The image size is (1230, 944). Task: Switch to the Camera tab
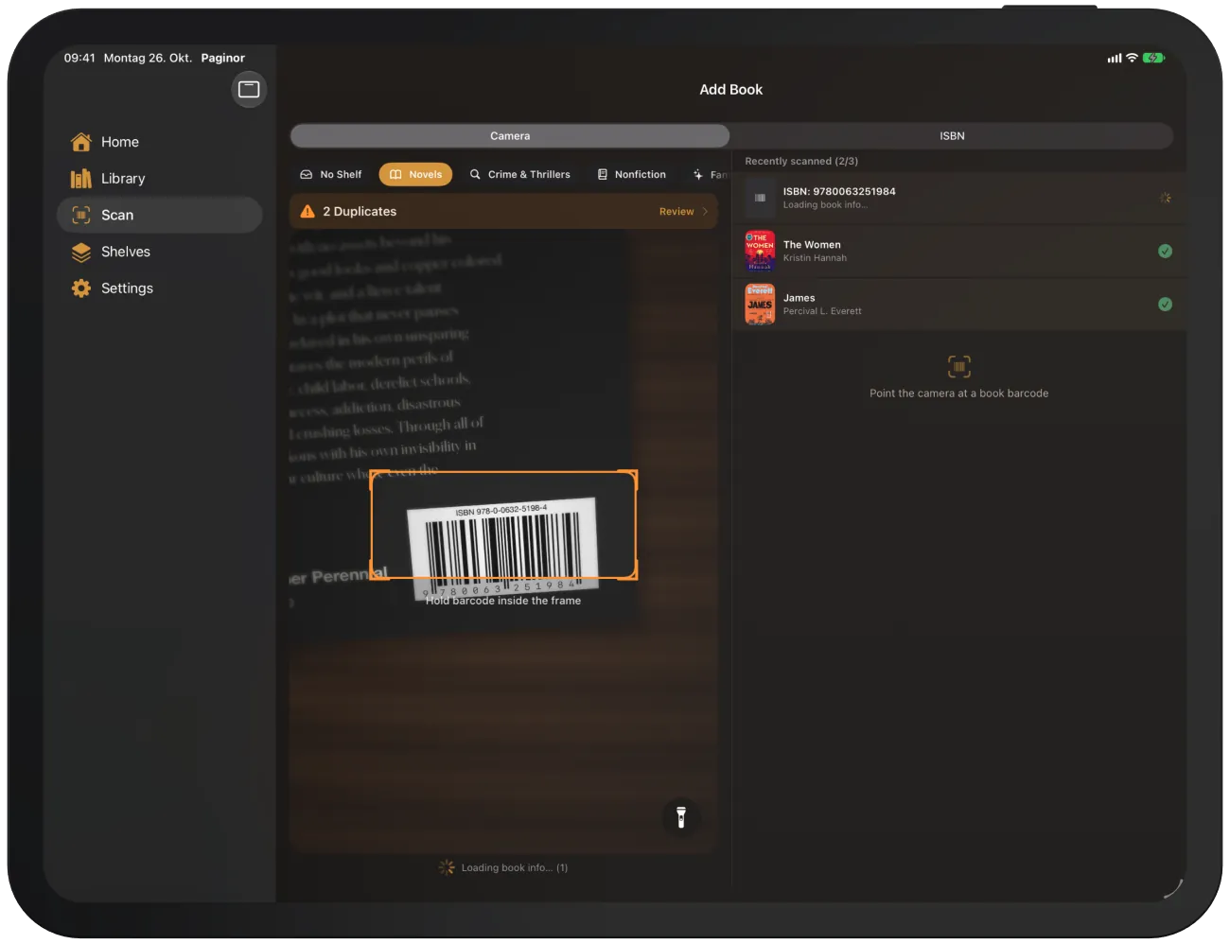510,136
